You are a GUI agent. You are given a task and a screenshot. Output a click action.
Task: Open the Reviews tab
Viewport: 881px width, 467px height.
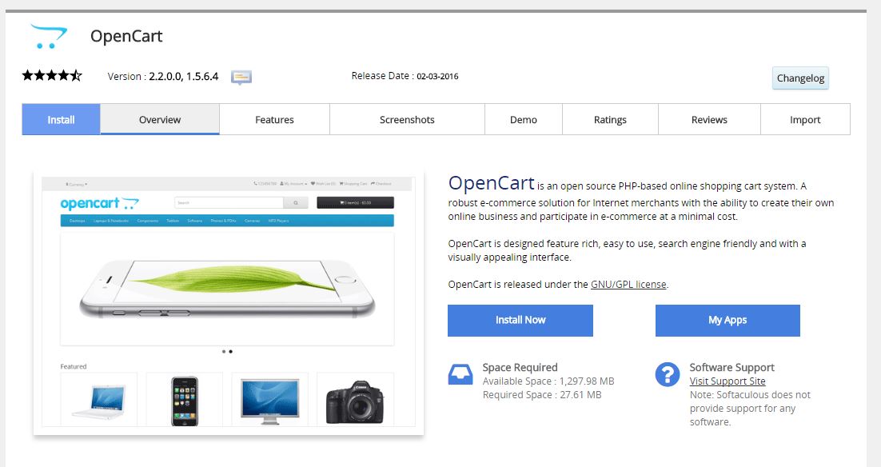pyautogui.click(x=709, y=119)
